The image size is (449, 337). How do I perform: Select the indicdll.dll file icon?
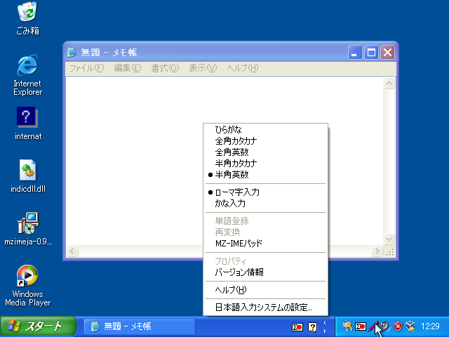point(27,171)
